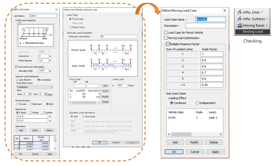Expand the Influ. Surfaces dropdown arrow

pos(267,19)
